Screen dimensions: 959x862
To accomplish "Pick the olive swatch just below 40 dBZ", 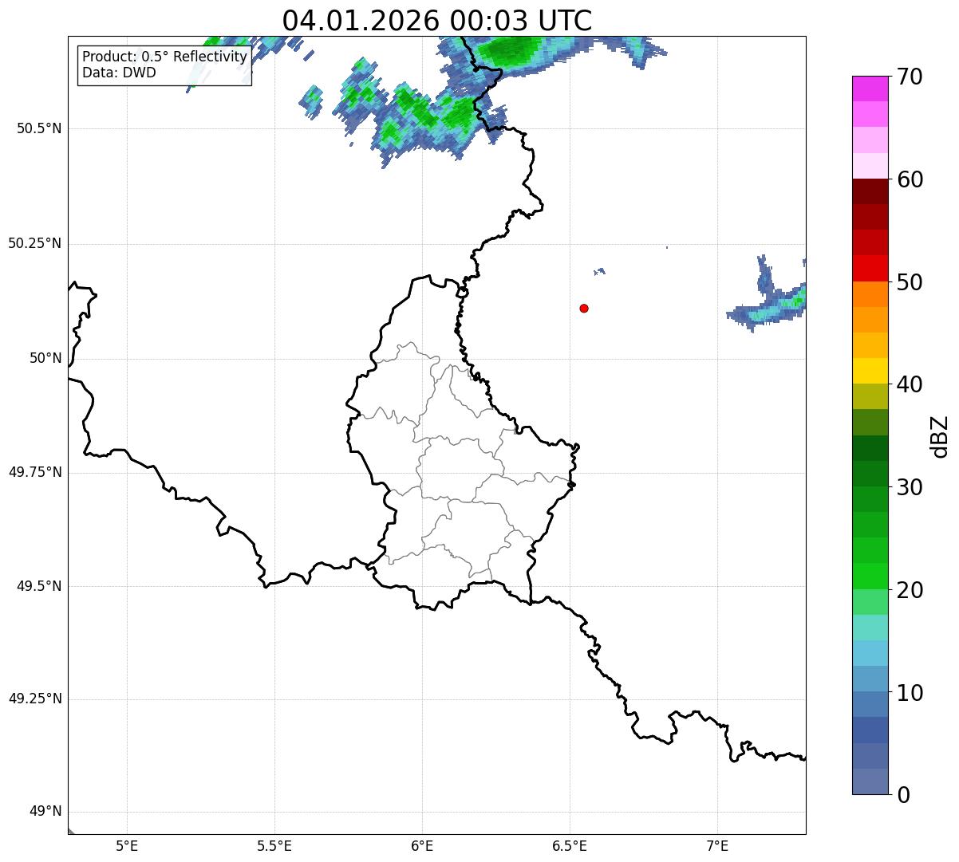I will (x=870, y=397).
